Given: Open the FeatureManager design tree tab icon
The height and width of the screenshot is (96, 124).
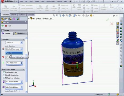Looking at the screenshot, I should click(x=3, y=19).
